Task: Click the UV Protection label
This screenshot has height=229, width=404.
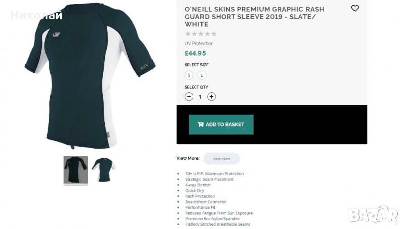Action: pos(199,44)
